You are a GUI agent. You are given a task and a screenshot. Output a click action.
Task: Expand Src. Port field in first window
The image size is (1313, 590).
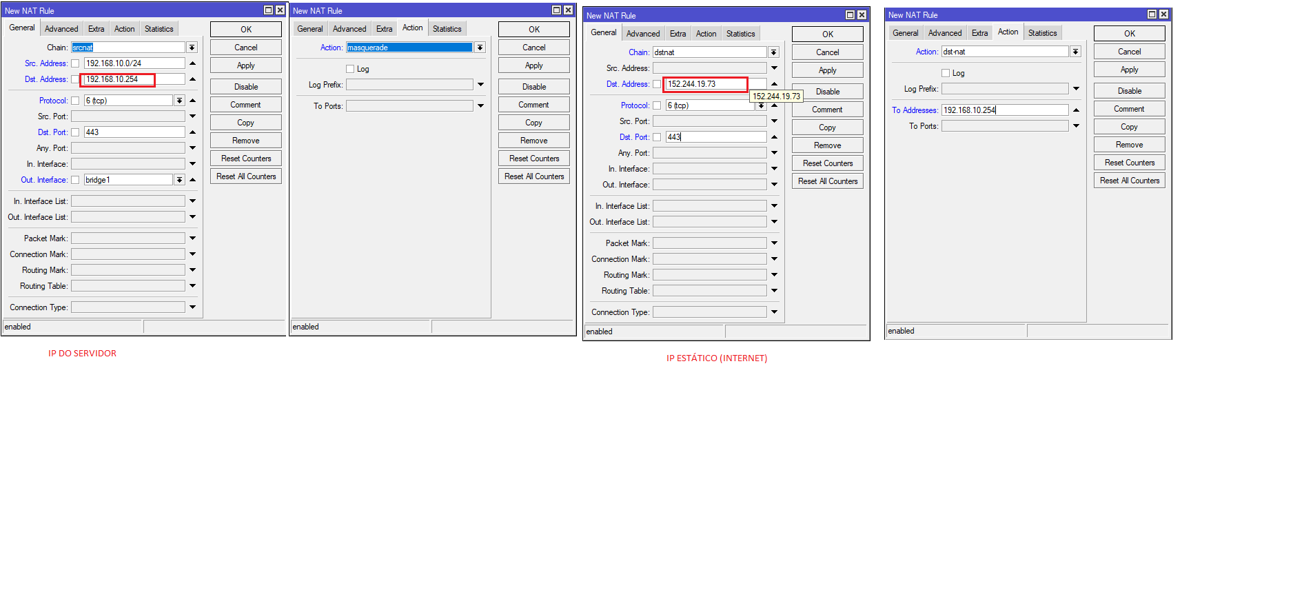[x=192, y=116]
